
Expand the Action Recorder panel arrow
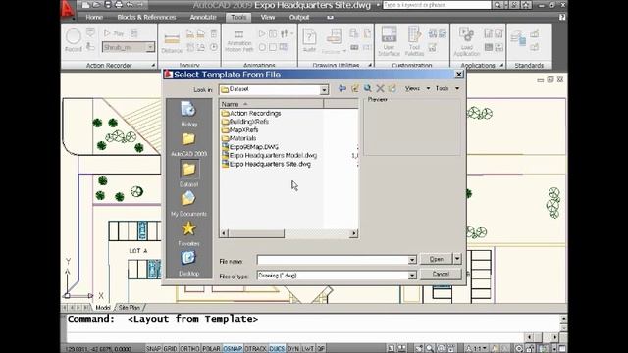153,66
